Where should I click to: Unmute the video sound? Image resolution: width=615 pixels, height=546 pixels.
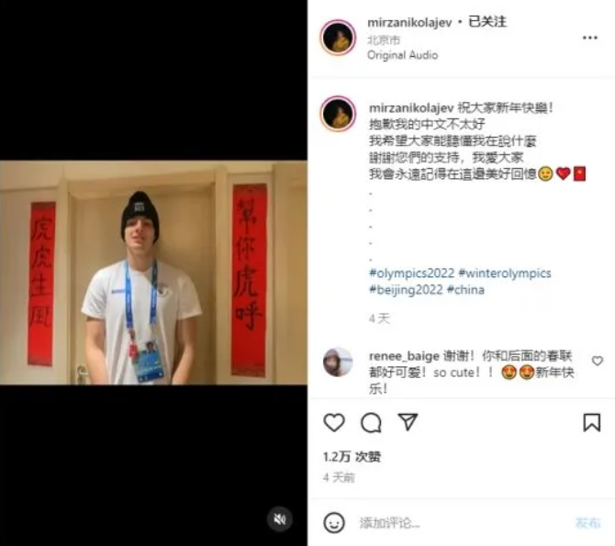tap(280, 519)
